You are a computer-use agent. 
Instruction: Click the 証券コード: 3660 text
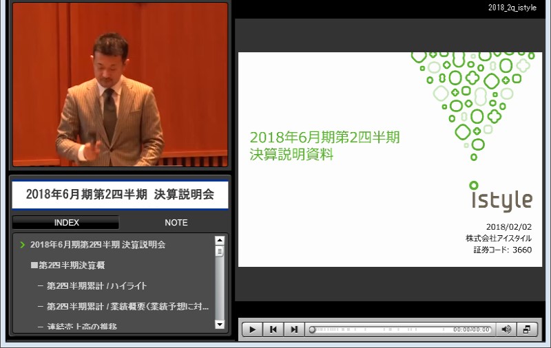503,250
